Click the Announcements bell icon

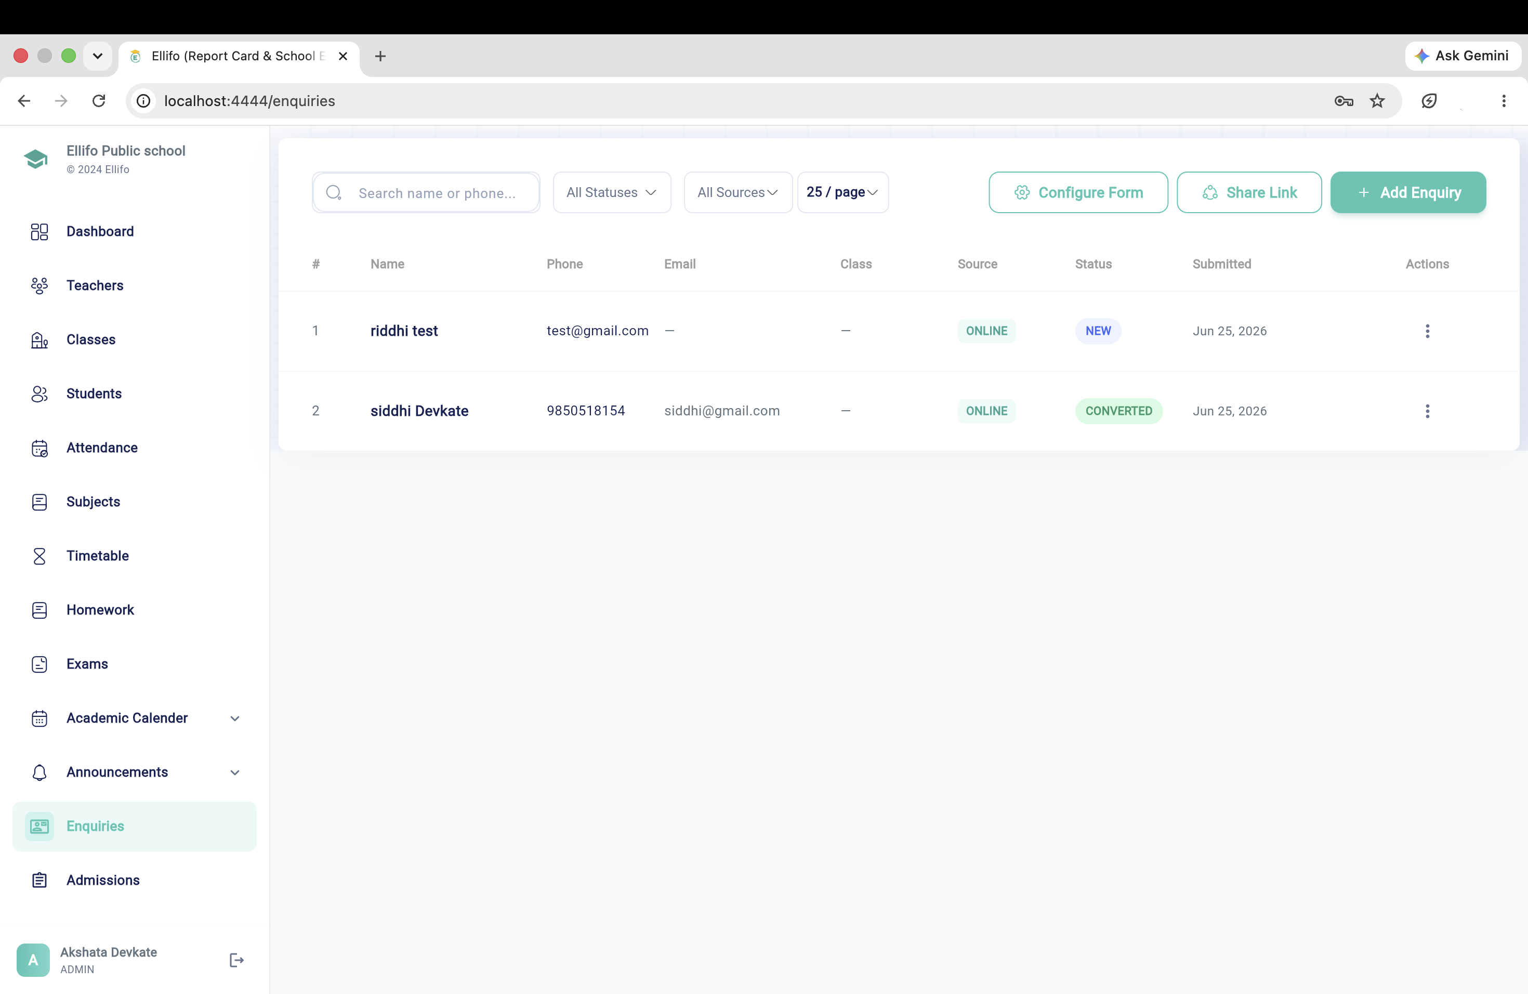coord(39,772)
